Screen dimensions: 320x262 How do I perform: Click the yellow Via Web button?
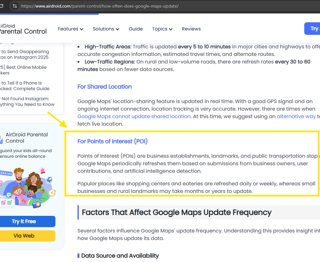27,236
